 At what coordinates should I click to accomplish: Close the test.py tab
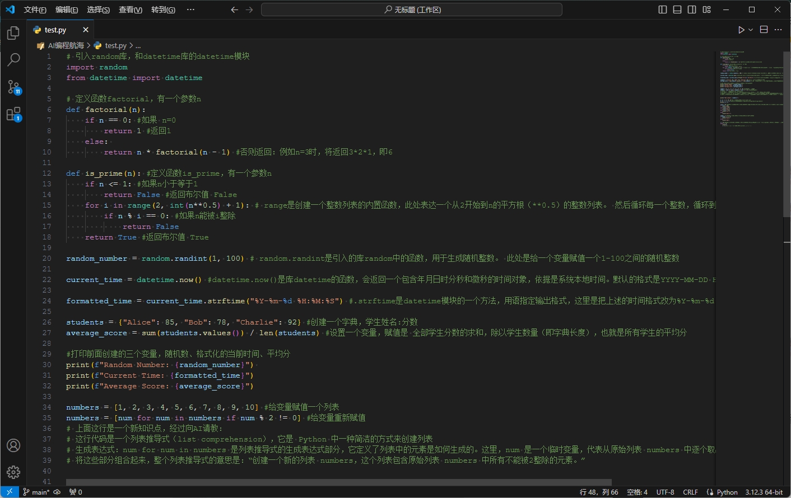tap(86, 30)
